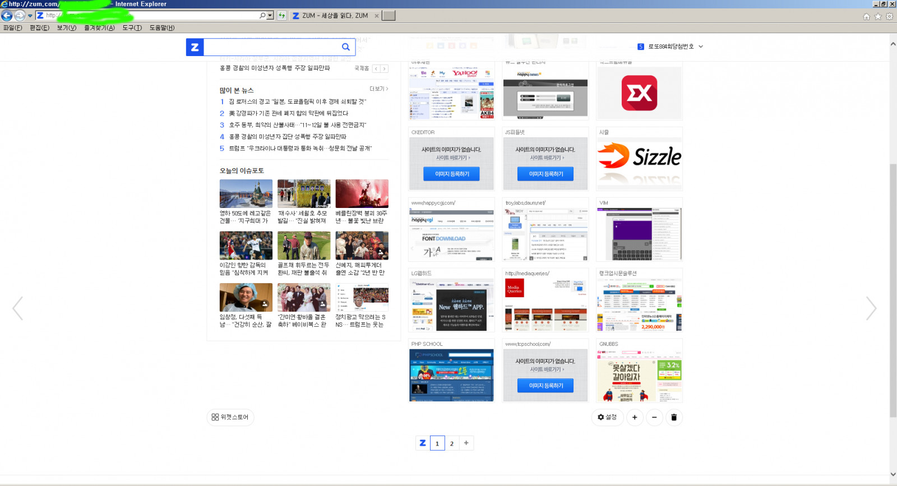Click the IE Tools gear icon
The height and width of the screenshot is (486, 897).
(889, 16)
